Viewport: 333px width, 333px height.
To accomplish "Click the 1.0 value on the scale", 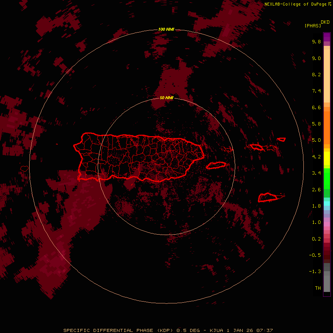I will point(316,222).
